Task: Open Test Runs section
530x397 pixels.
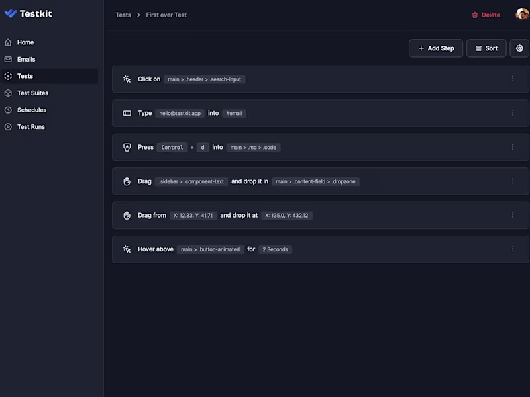Action: 30,127
